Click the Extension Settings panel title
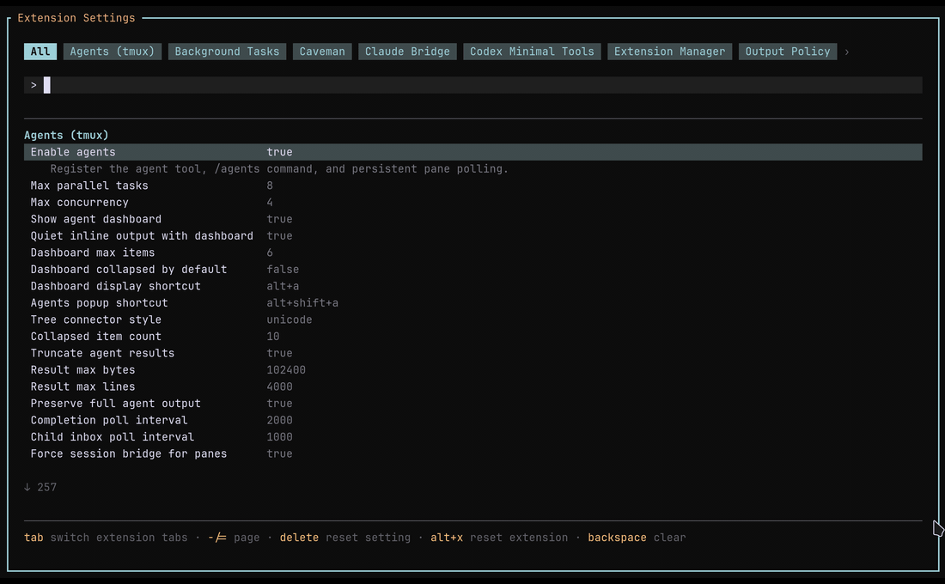Screen dimensions: 945x584 (76, 18)
